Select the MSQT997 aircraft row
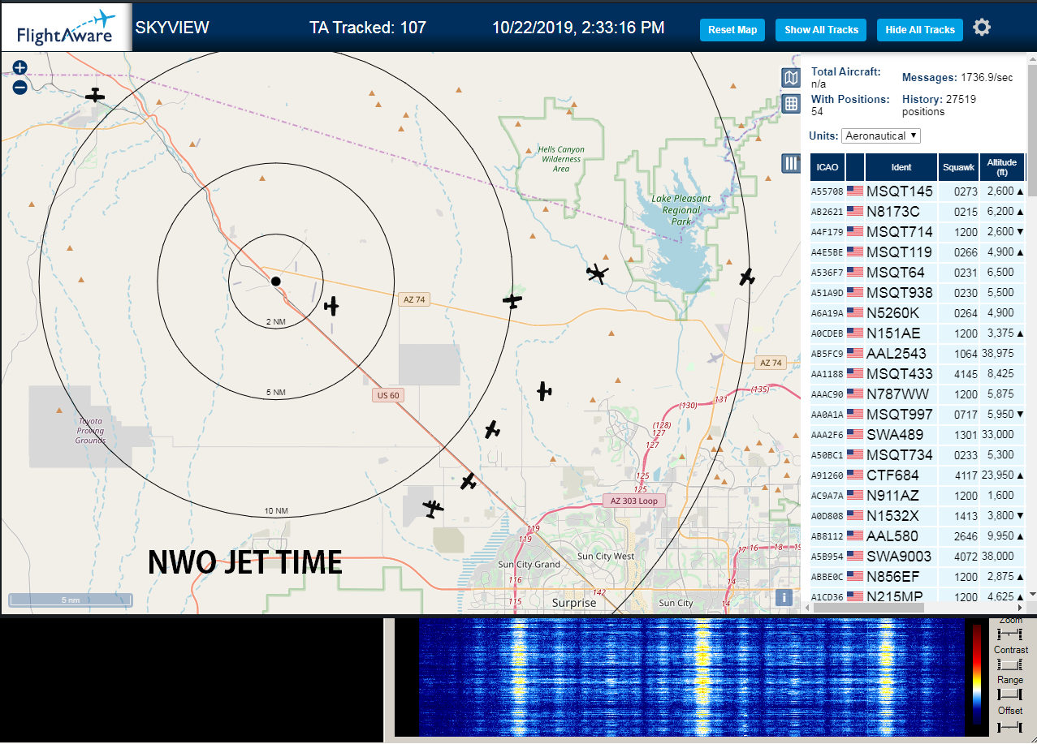Image resolution: width=1037 pixels, height=744 pixels. click(x=918, y=415)
